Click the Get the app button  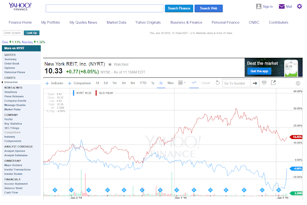[x=259, y=71]
